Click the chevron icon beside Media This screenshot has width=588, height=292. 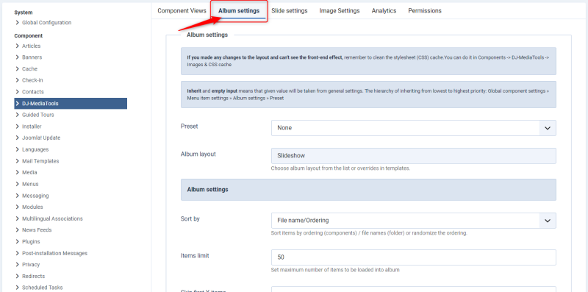(17, 173)
